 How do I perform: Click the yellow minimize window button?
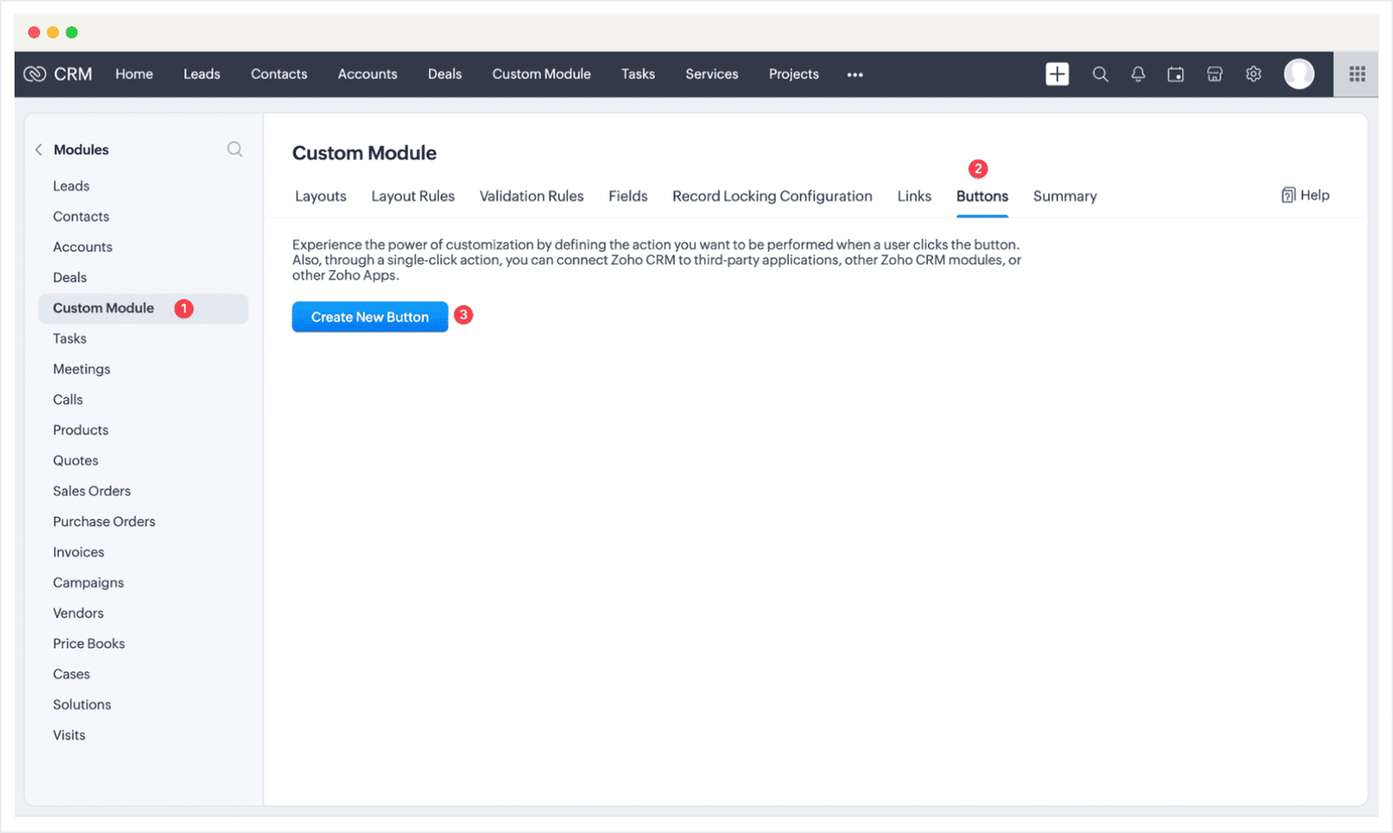pyautogui.click(x=53, y=32)
